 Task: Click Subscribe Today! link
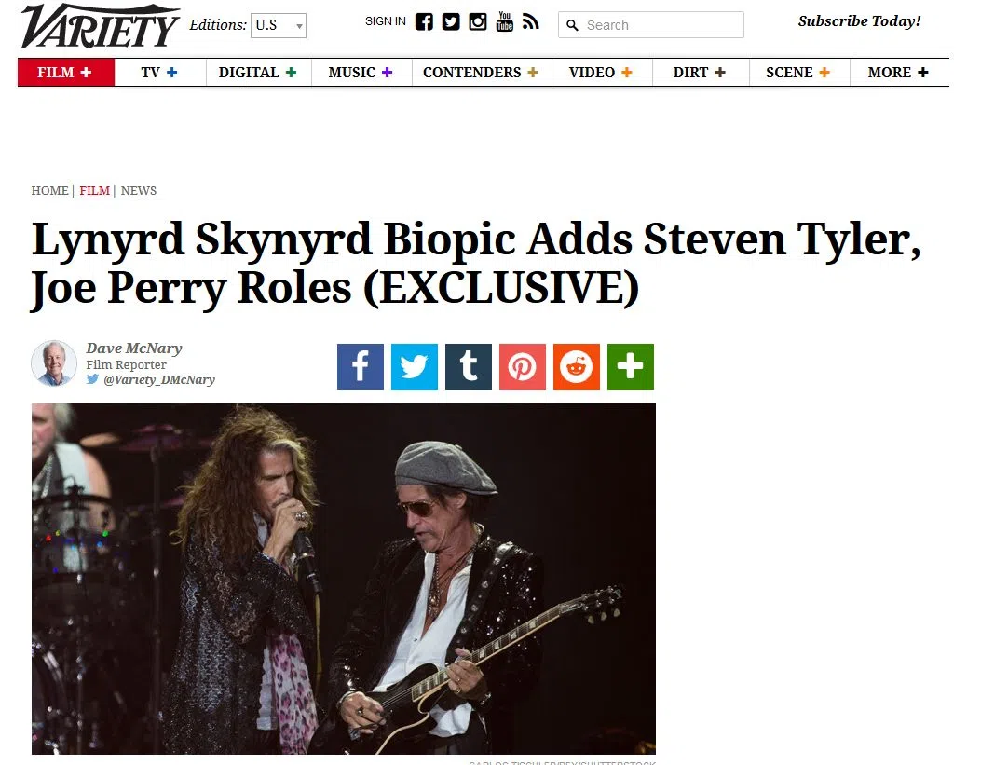859,21
